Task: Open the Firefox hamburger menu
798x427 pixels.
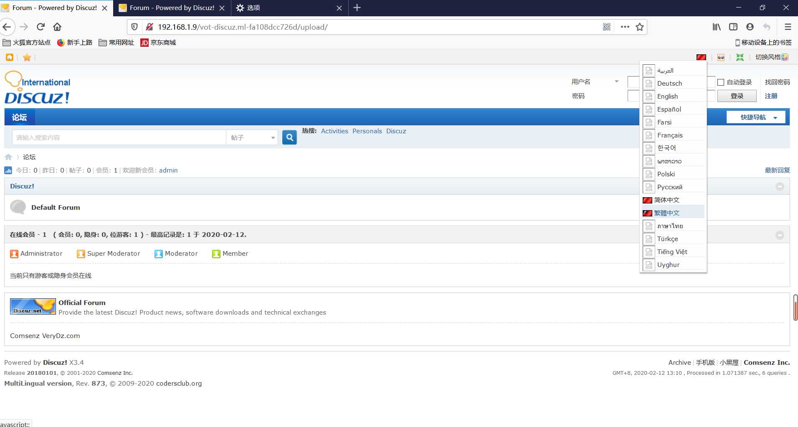Action: [788, 27]
